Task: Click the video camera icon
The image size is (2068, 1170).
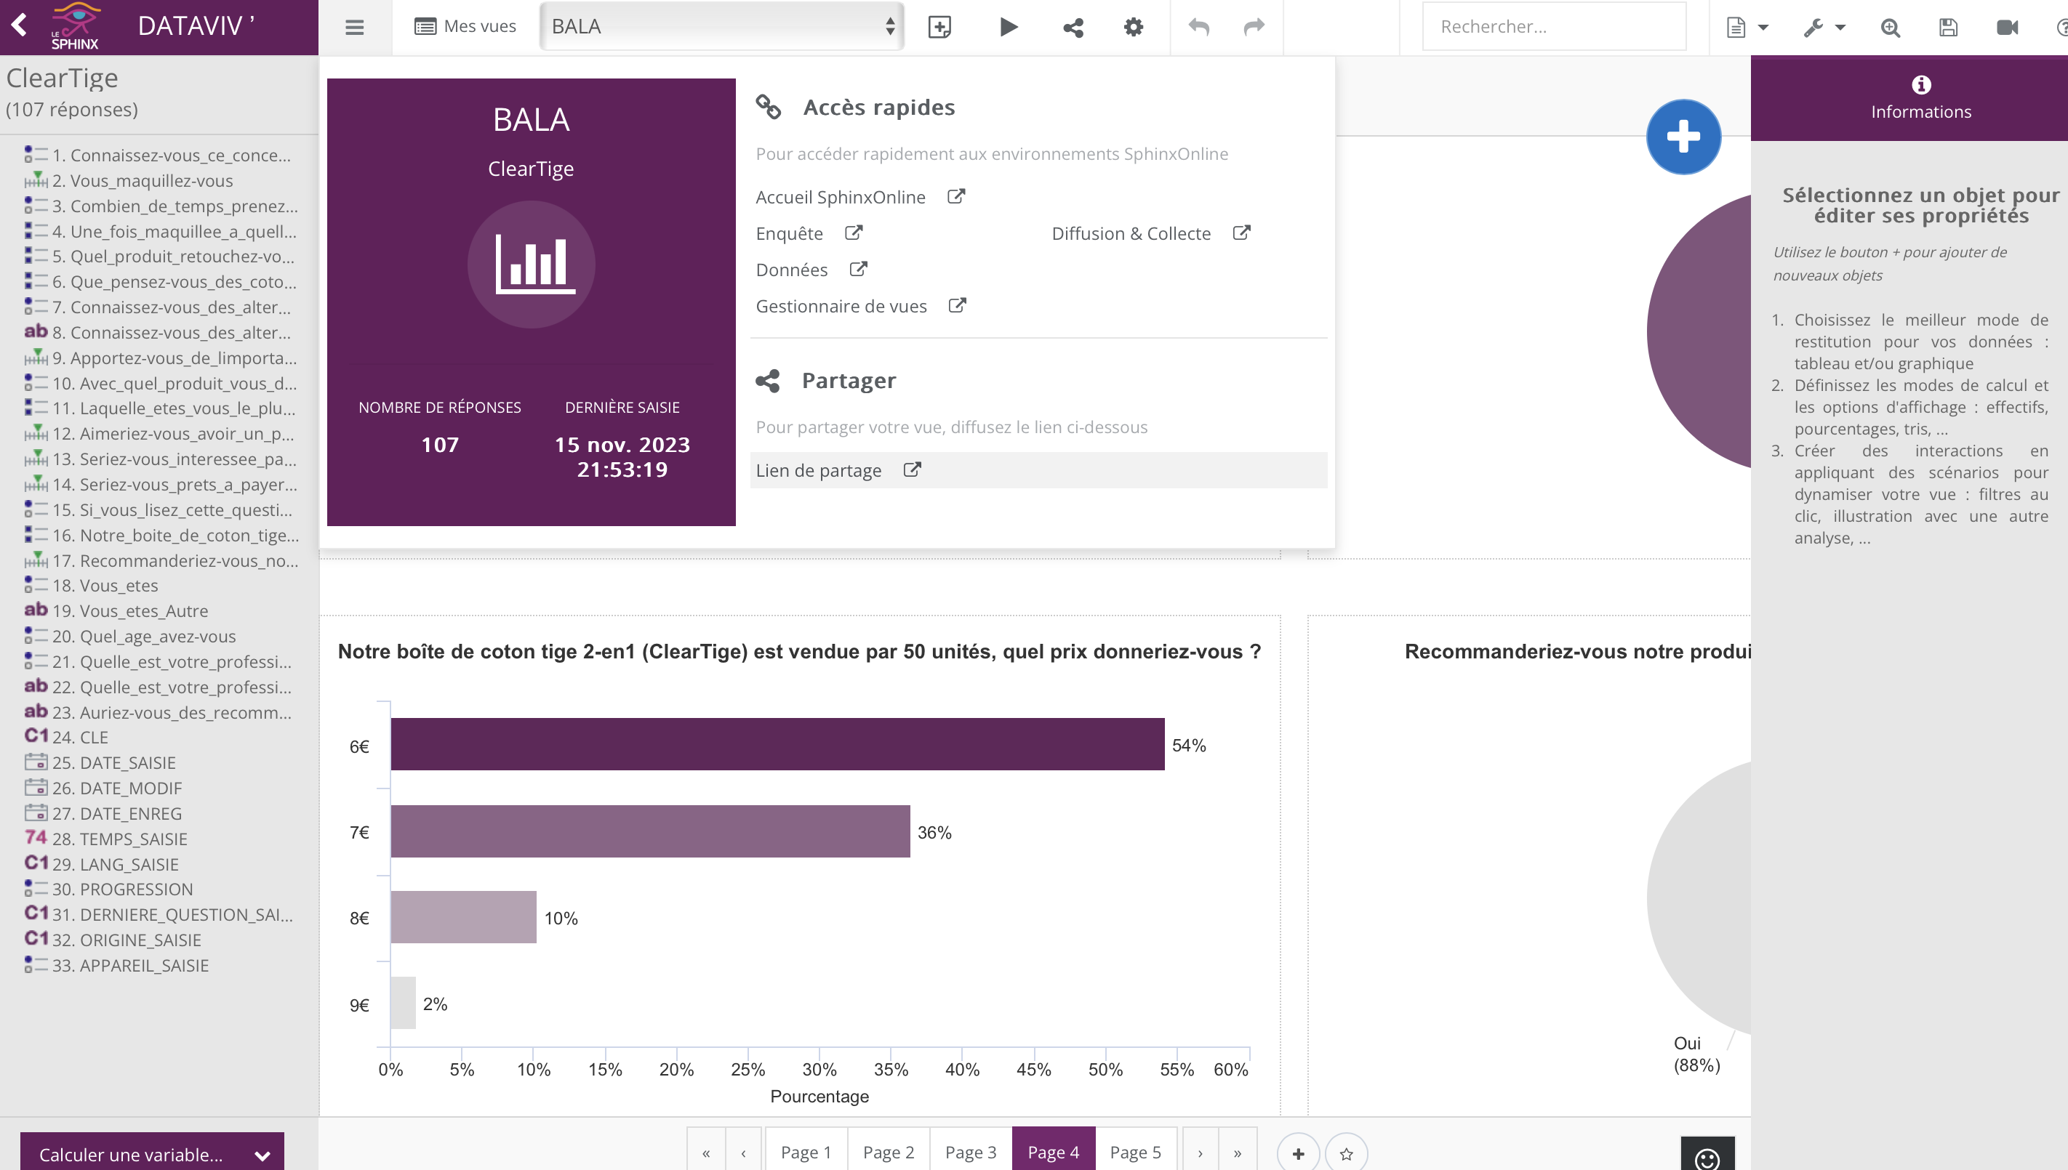Action: tap(2007, 28)
